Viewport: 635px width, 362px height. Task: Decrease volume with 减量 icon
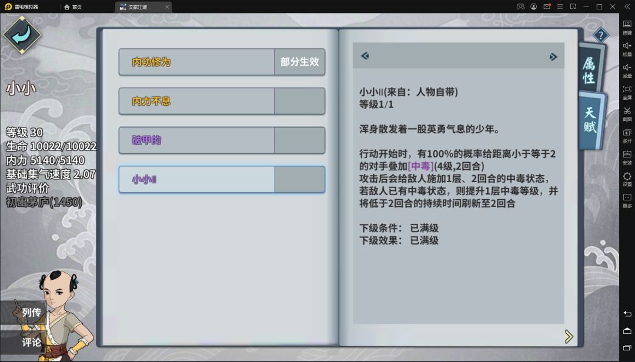coord(627,71)
